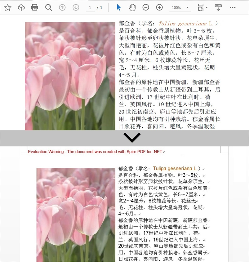Image resolution: width=249 pixels, height=262 pixels.
Task: Bookmark this file with the star icon
Action: tap(8, 7)
